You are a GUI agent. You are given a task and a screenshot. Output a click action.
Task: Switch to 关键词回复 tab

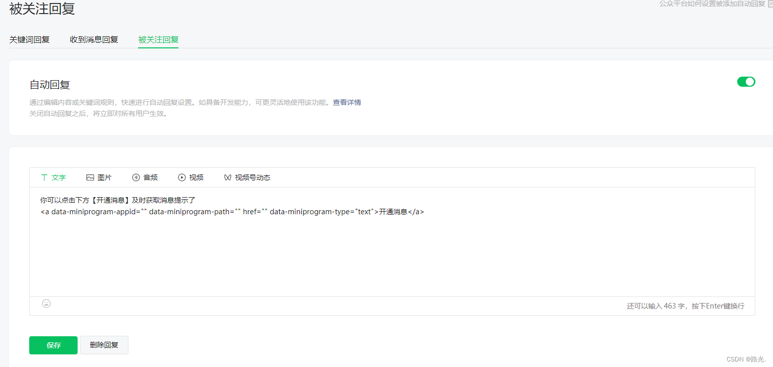pyautogui.click(x=29, y=39)
